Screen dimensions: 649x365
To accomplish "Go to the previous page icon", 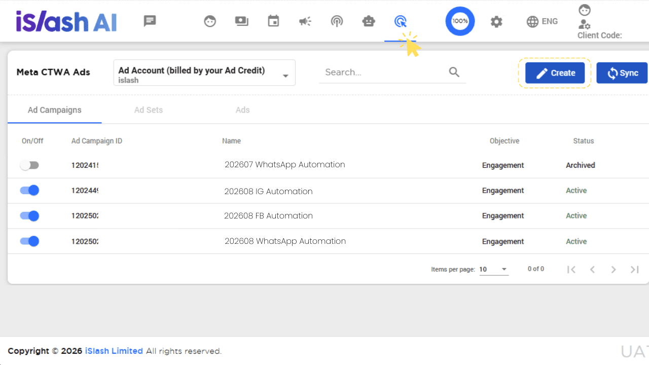I will tap(592, 269).
